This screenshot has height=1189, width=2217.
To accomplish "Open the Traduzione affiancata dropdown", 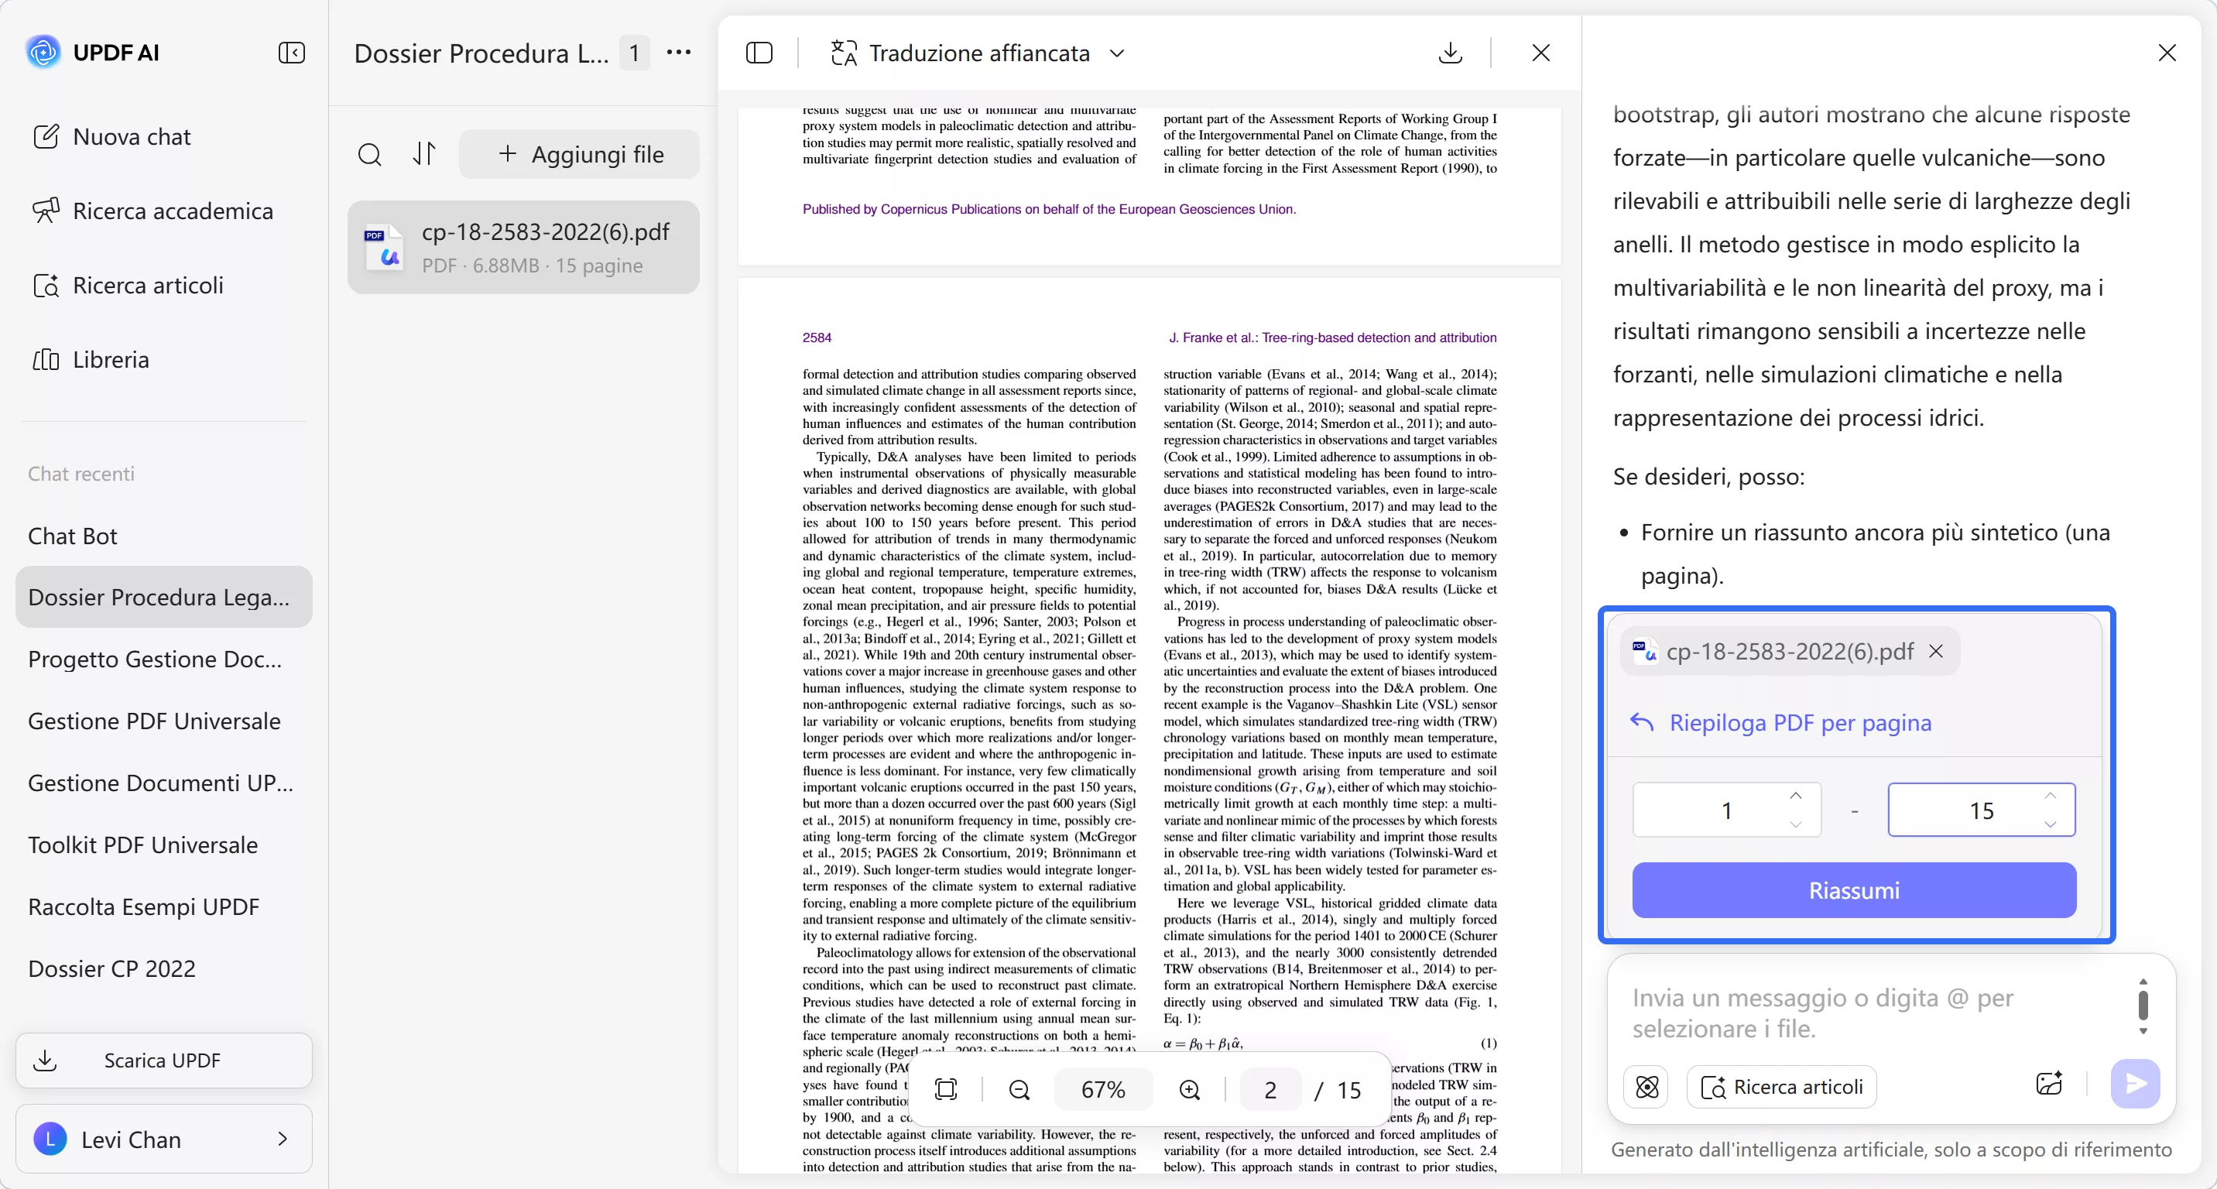I will pos(1117,53).
